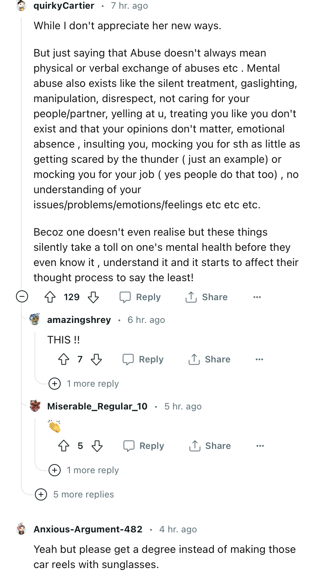
Task: Upvote amazingshrey's "THIS !!" comment
Action: click(64, 359)
